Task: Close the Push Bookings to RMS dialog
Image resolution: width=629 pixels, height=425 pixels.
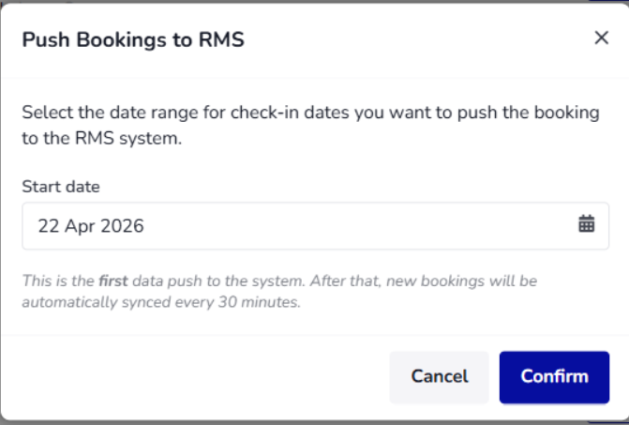Action: pos(601,38)
